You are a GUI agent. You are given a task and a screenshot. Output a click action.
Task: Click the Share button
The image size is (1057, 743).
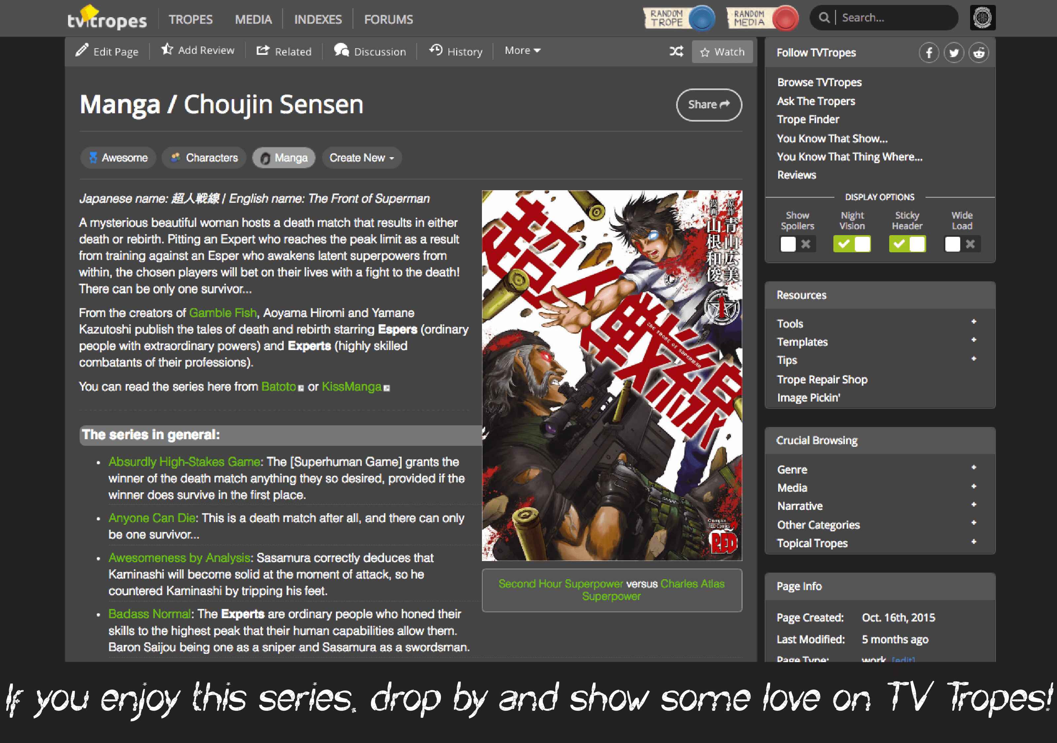(x=709, y=105)
